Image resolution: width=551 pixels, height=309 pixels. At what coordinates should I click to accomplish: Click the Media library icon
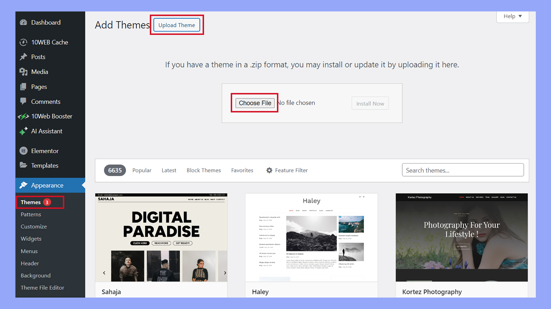(x=24, y=72)
